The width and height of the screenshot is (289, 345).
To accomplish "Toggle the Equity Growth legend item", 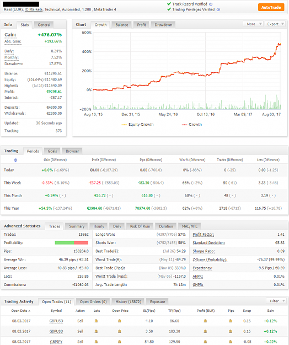I will point(137,125).
